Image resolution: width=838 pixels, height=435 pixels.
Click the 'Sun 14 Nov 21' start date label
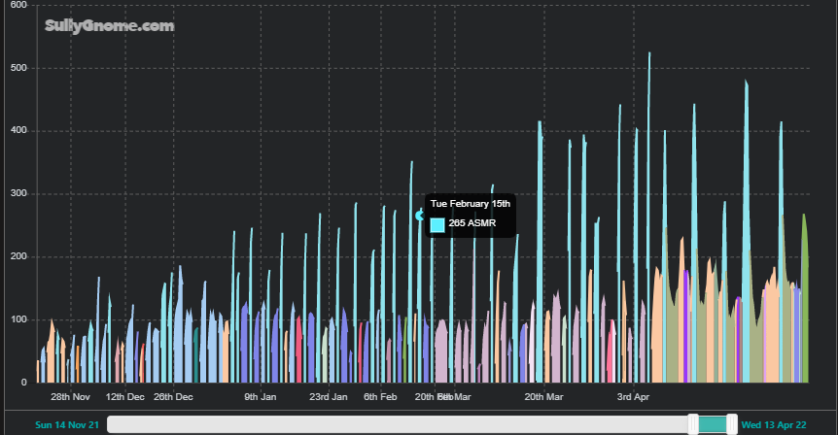click(67, 425)
